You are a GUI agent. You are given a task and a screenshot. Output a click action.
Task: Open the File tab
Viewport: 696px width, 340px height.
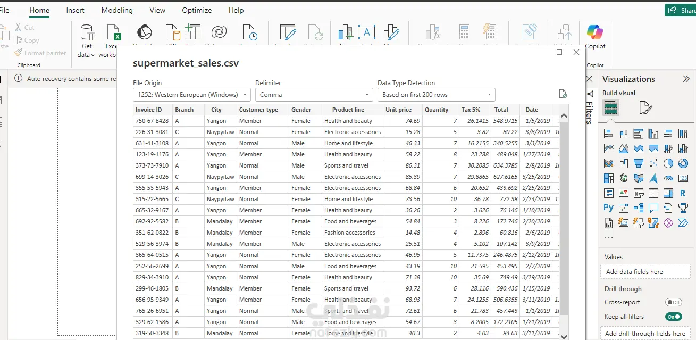coord(4,10)
